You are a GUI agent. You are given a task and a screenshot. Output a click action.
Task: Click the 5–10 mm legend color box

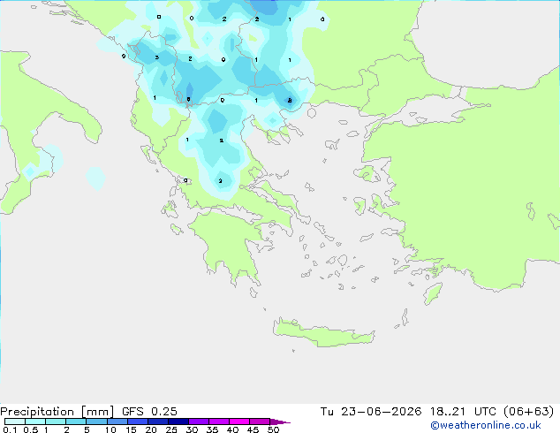point(96,422)
